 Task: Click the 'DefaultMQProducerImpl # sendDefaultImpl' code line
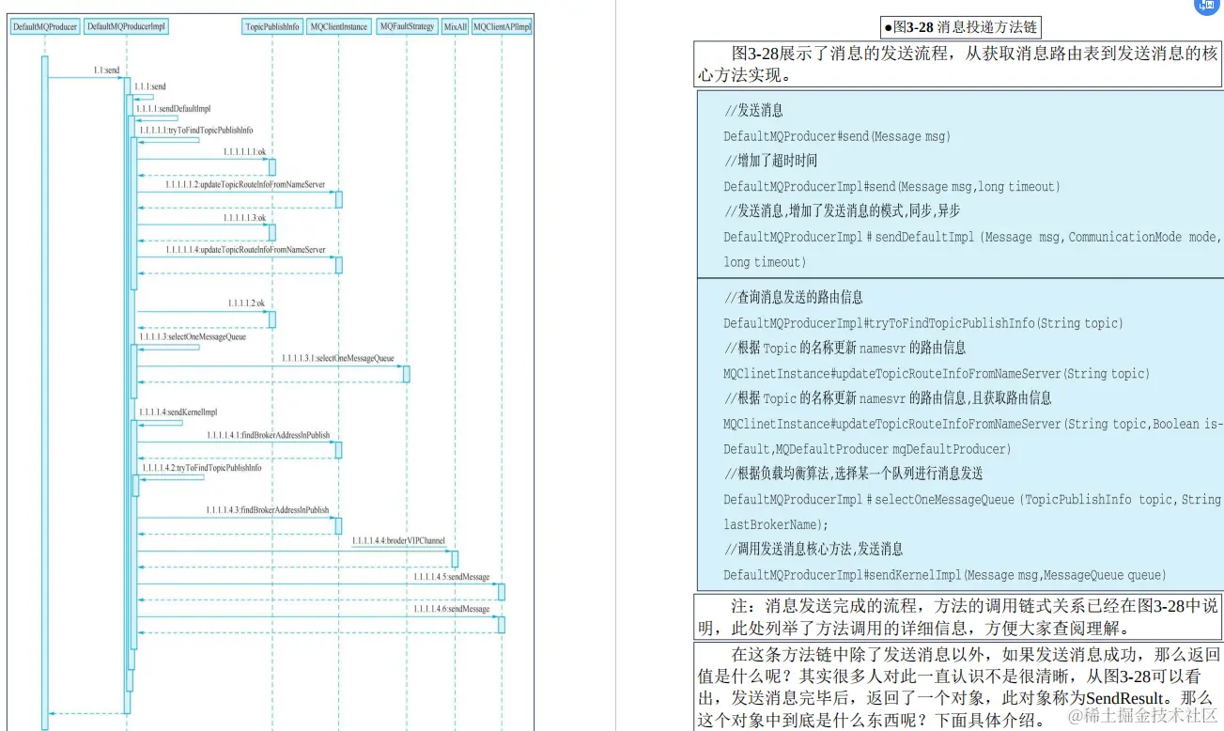972,237
